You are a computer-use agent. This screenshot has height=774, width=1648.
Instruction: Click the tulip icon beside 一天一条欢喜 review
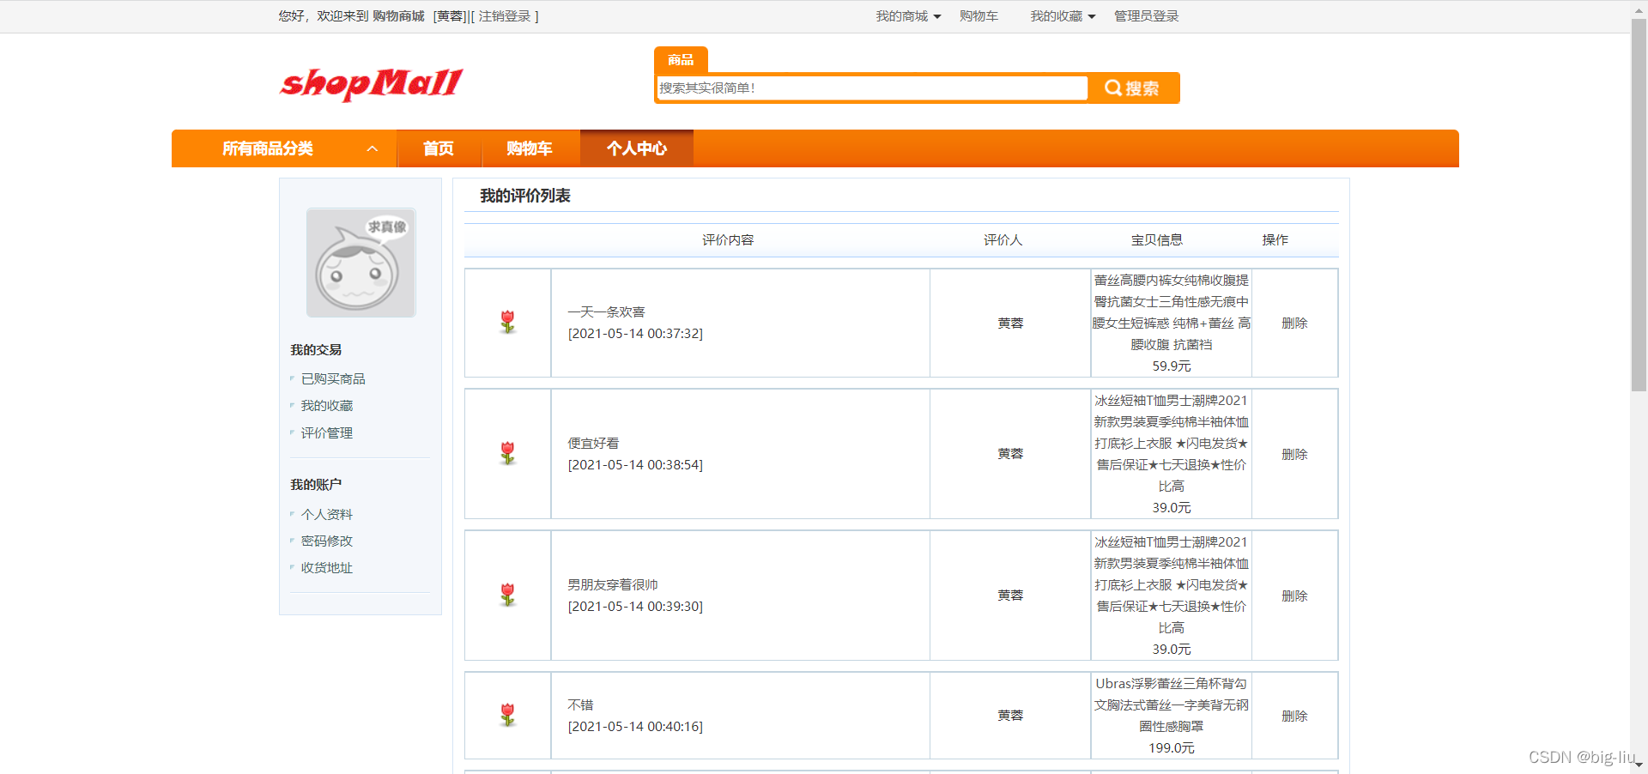(x=508, y=323)
